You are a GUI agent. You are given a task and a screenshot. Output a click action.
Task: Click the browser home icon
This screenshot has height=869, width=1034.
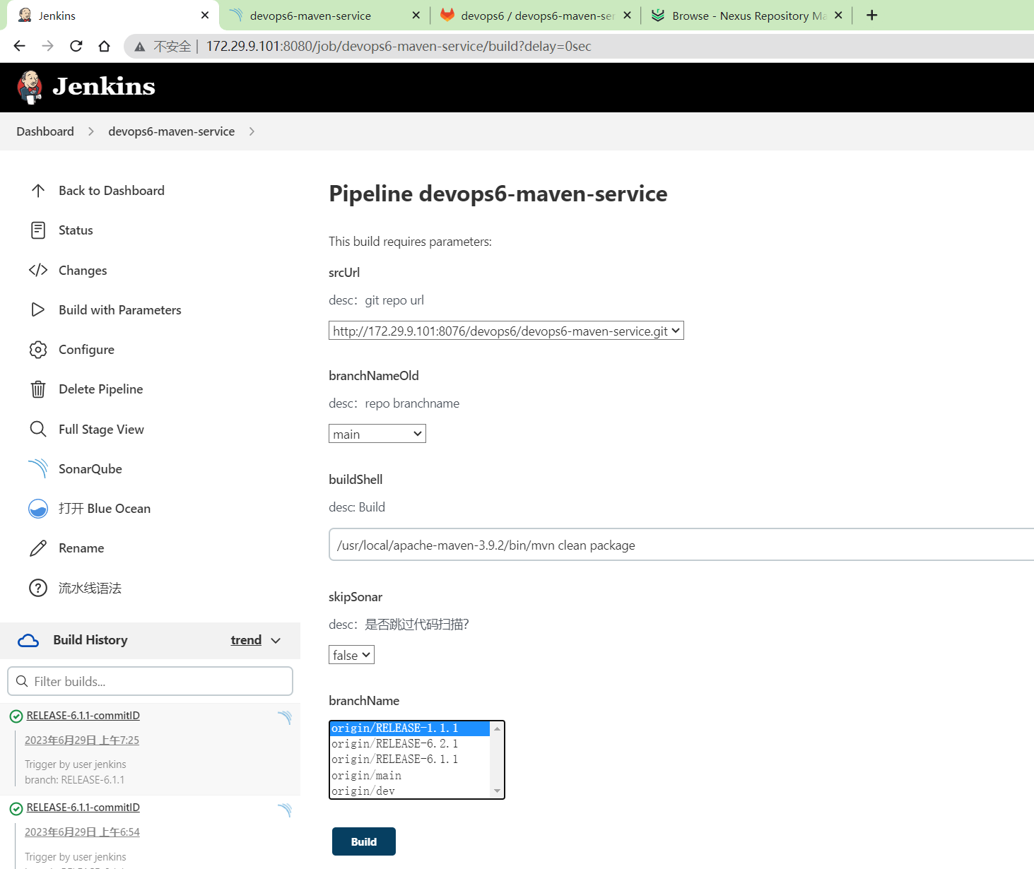pos(104,46)
